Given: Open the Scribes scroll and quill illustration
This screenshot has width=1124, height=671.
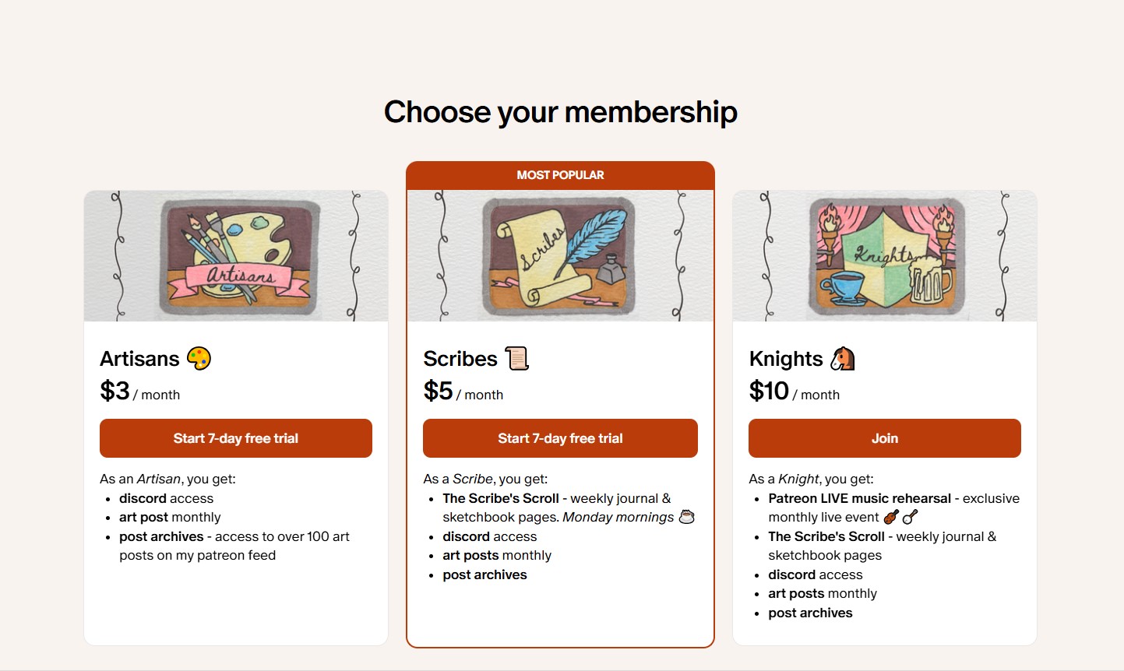Looking at the screenshot, I should coord(560,256).
